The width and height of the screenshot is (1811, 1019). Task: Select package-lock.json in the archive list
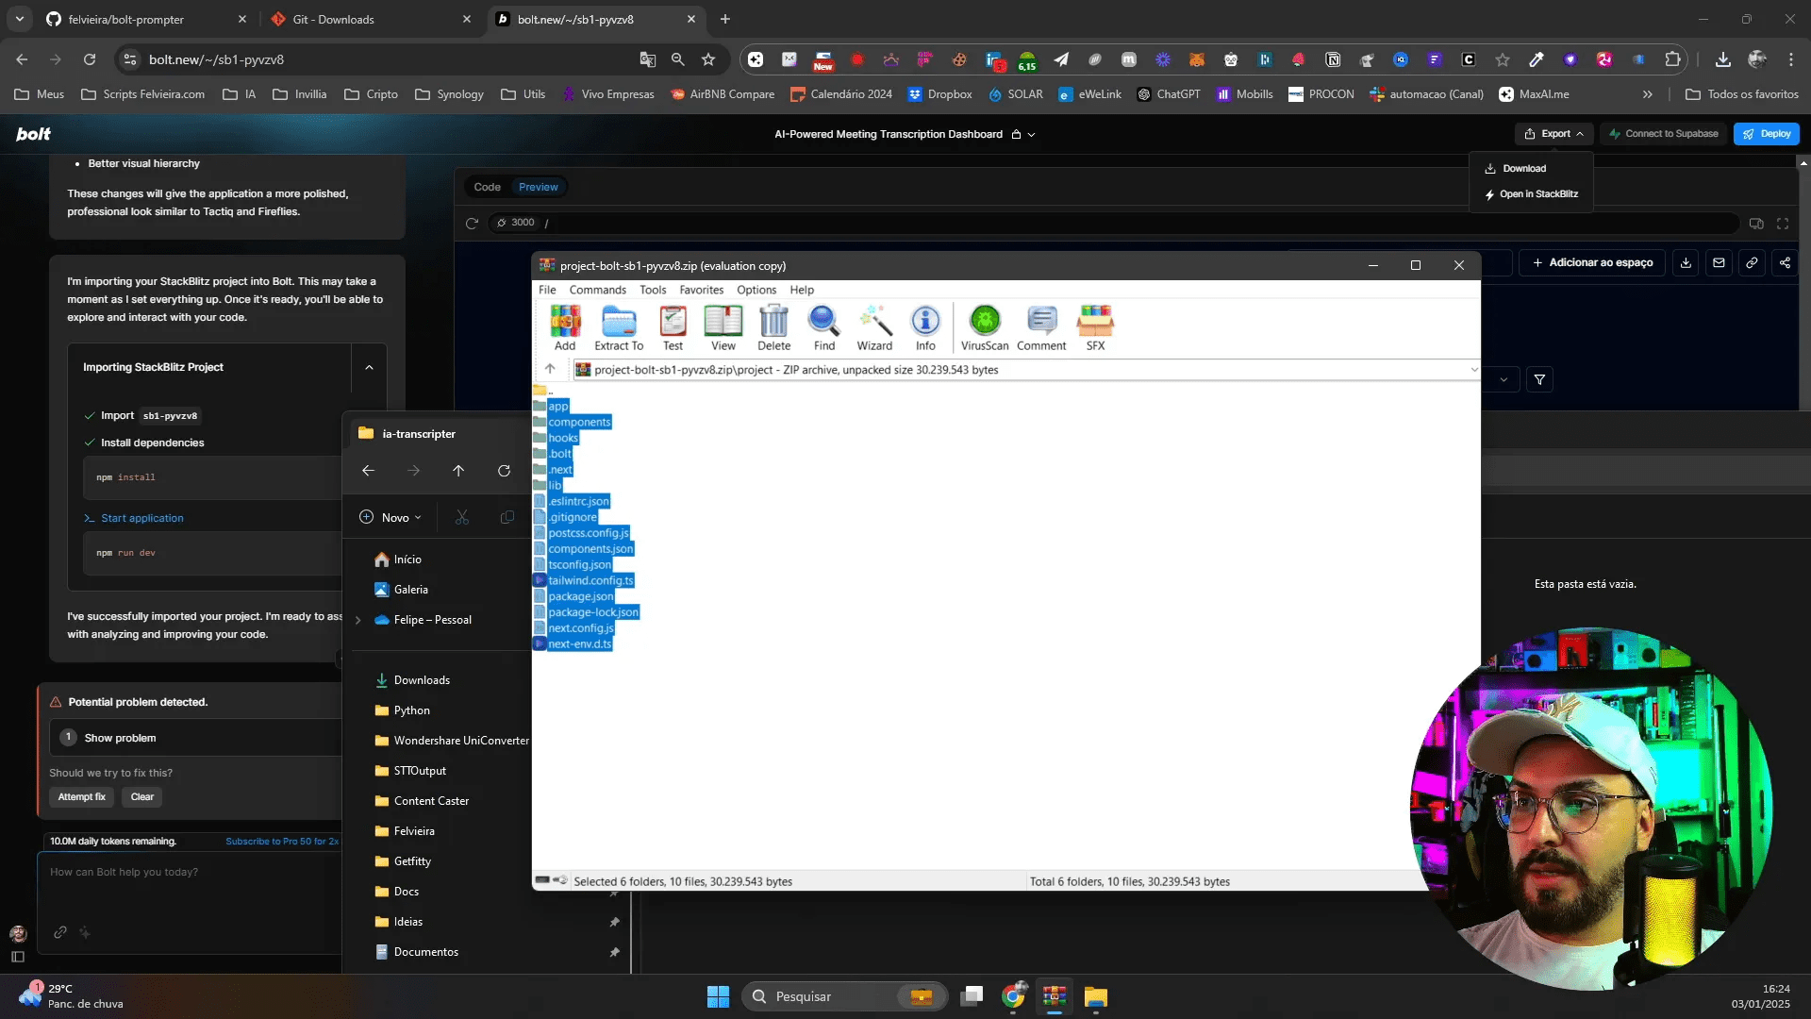593,612
